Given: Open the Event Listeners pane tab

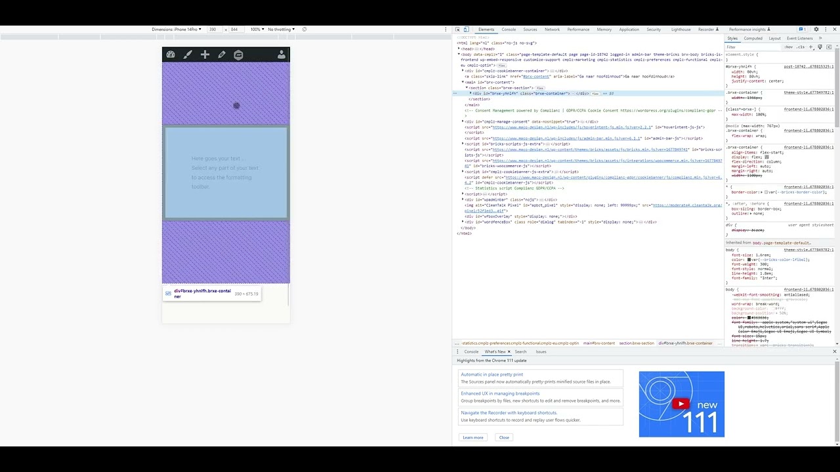Looking at the screenshot, I should pos(799,38).
